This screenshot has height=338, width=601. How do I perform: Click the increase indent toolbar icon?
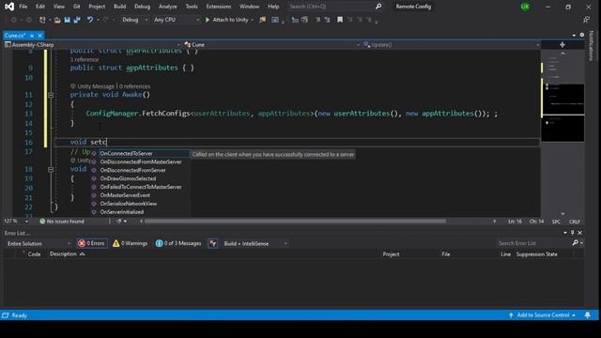(x=327, y=20)
